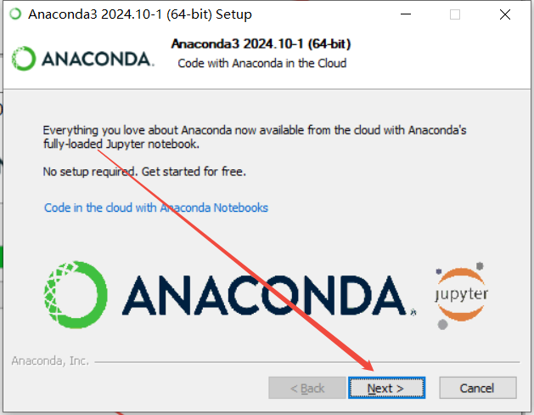Click the Code with Anaconda in the Cloud subtitle
Screen dimensions: 534x415
261,64
